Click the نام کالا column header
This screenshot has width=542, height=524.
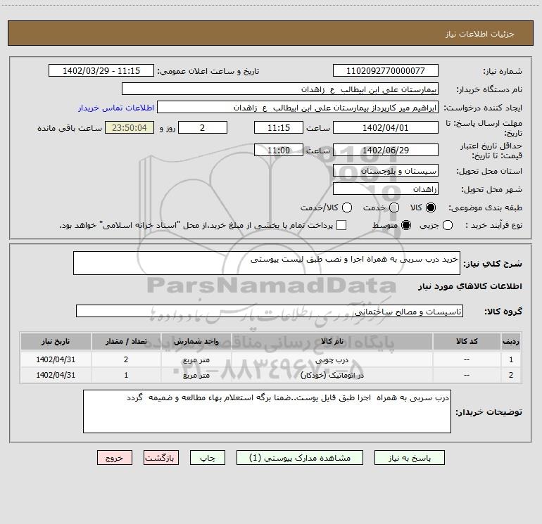[332, 341]
